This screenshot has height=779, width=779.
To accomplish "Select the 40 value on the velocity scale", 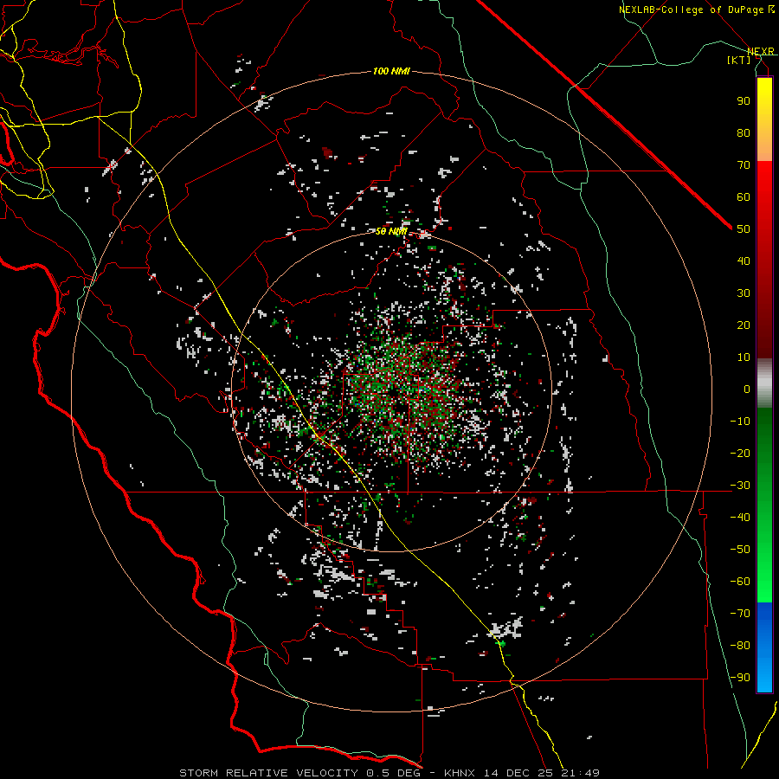I will [744, 261].
